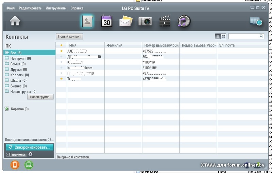Screen dimensions: 272x173
Task: Open the device sync schedule icon
Action: pos(256,21)
